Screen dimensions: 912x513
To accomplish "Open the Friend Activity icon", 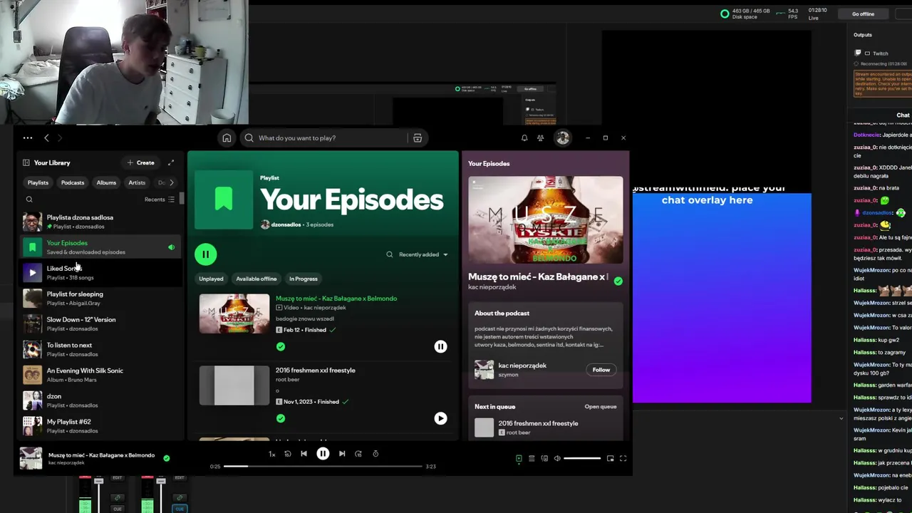I will click(541, 138).
